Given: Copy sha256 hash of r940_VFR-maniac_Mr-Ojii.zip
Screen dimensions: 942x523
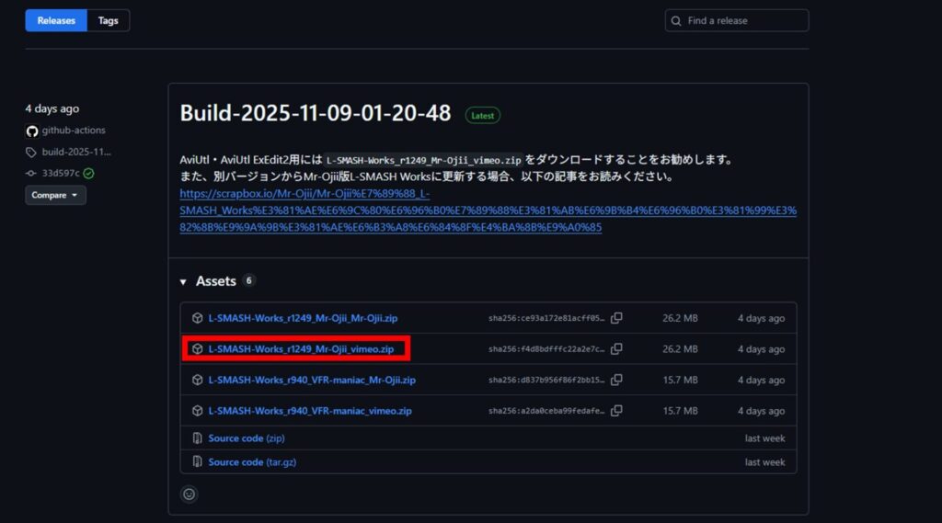Looking at the screenshot, I should 616,380.
